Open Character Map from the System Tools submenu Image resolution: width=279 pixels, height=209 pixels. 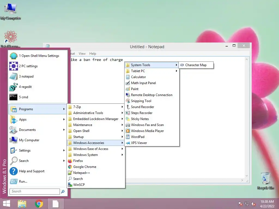click(196, 65)
